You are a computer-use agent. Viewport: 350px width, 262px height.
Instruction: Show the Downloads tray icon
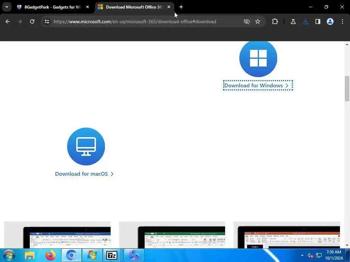pyautogui.click(x=306, y=21)
